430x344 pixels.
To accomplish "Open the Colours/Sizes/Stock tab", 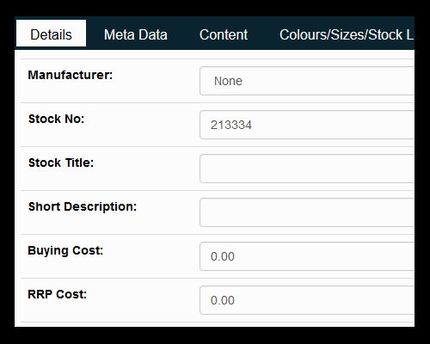I will [x=347, y=34].
